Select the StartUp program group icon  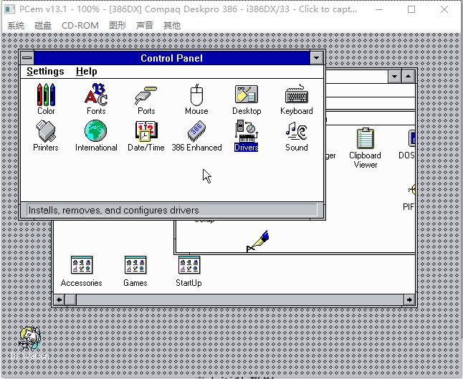[x=189, y=272]
